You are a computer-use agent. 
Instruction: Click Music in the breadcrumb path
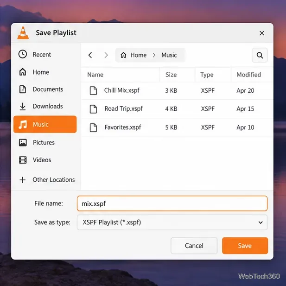click(169, 55)
